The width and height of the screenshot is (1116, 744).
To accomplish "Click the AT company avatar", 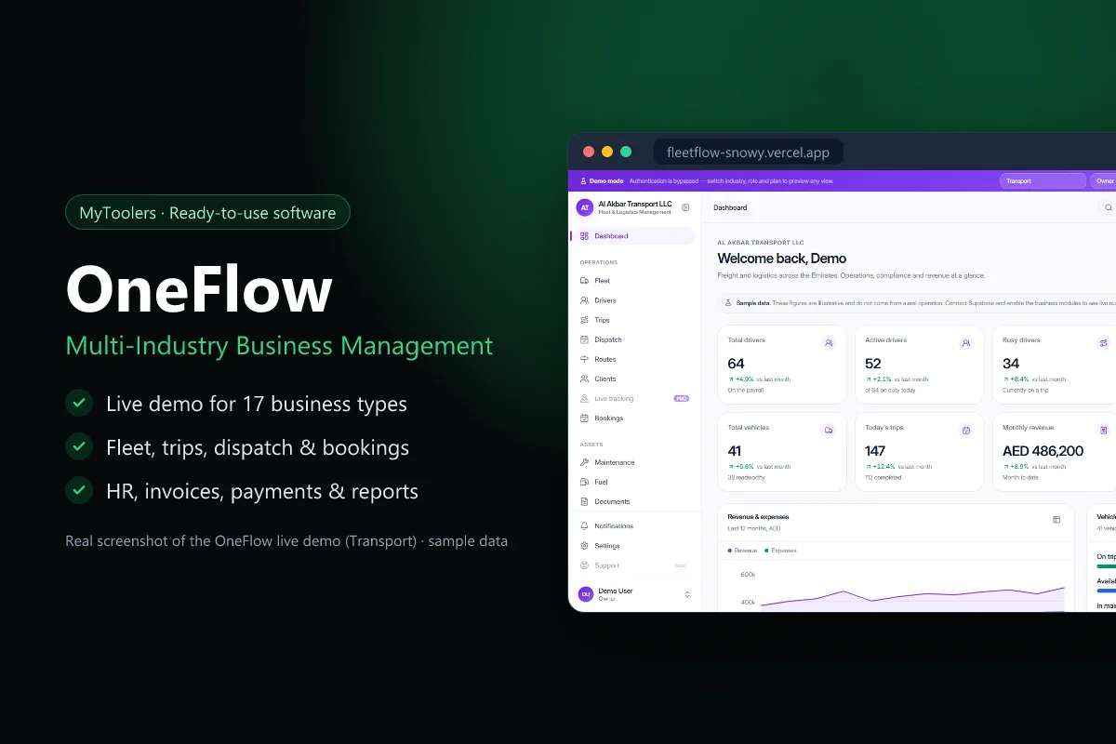I will click(585, 207).
